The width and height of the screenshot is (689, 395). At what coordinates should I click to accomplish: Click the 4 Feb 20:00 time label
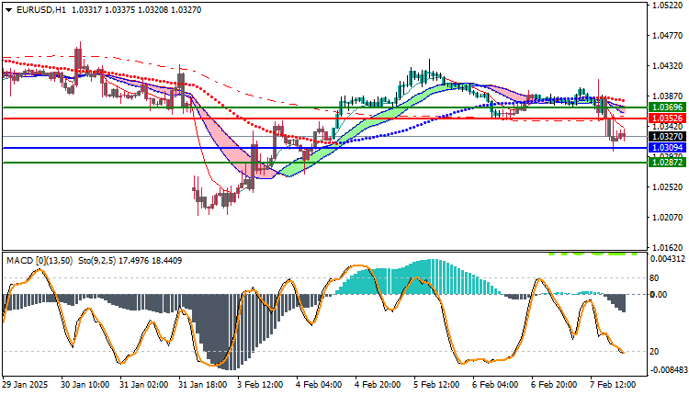point(378,385)
